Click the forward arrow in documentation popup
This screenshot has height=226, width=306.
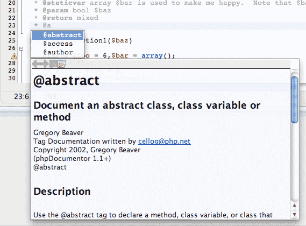(x=45, y=63)
